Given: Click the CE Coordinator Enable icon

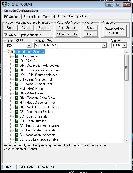Looking at the screenshot, I should (16, 112).
